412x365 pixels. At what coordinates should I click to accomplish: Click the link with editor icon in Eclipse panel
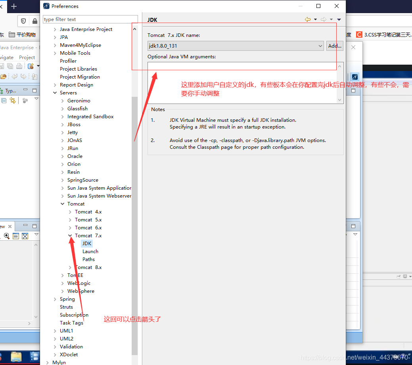[13, 100]
